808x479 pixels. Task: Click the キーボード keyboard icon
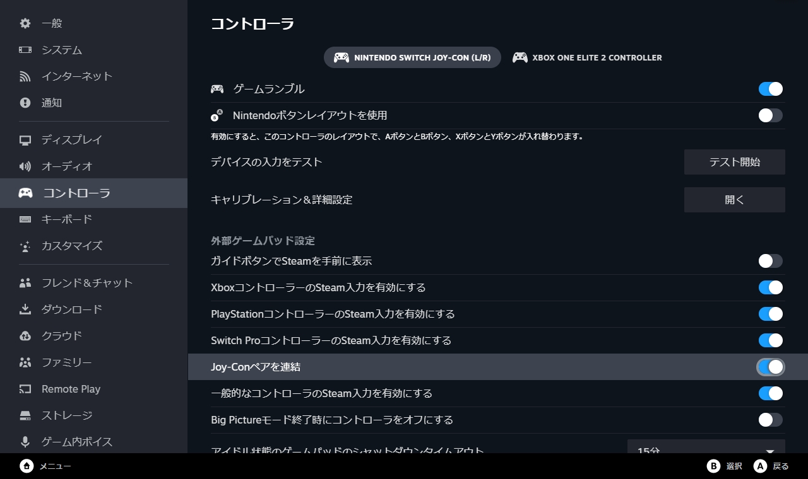pos(25,219)
